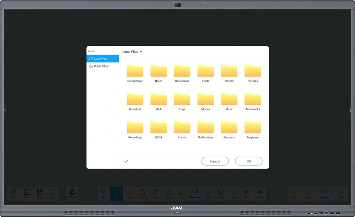The width and height of the screenshot is (355, 217).
Task: Undo the last action
Action: pyautogui.click(x=247, y=193)
